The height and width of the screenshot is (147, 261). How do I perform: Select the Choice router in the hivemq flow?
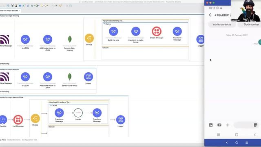point(89,38)
